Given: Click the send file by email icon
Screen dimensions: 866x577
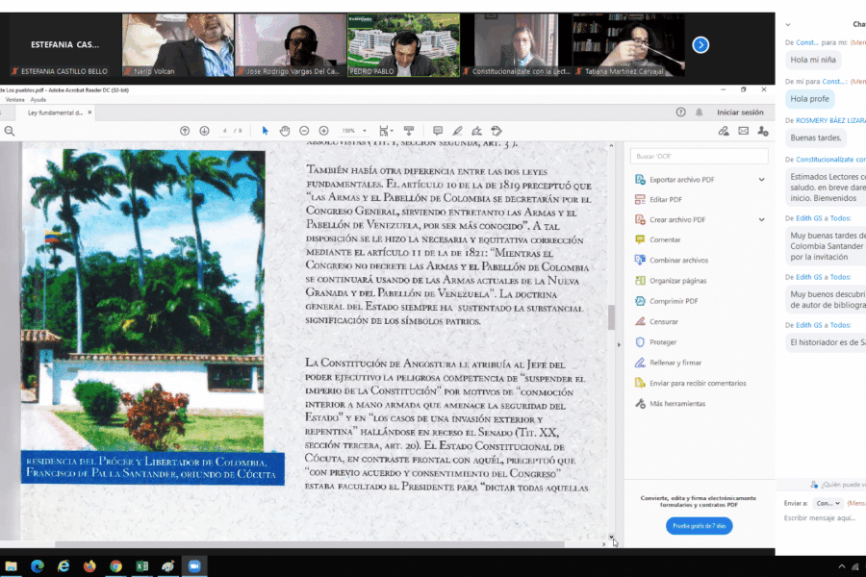Looking at the screenshot, I should [x=743, y=131].
